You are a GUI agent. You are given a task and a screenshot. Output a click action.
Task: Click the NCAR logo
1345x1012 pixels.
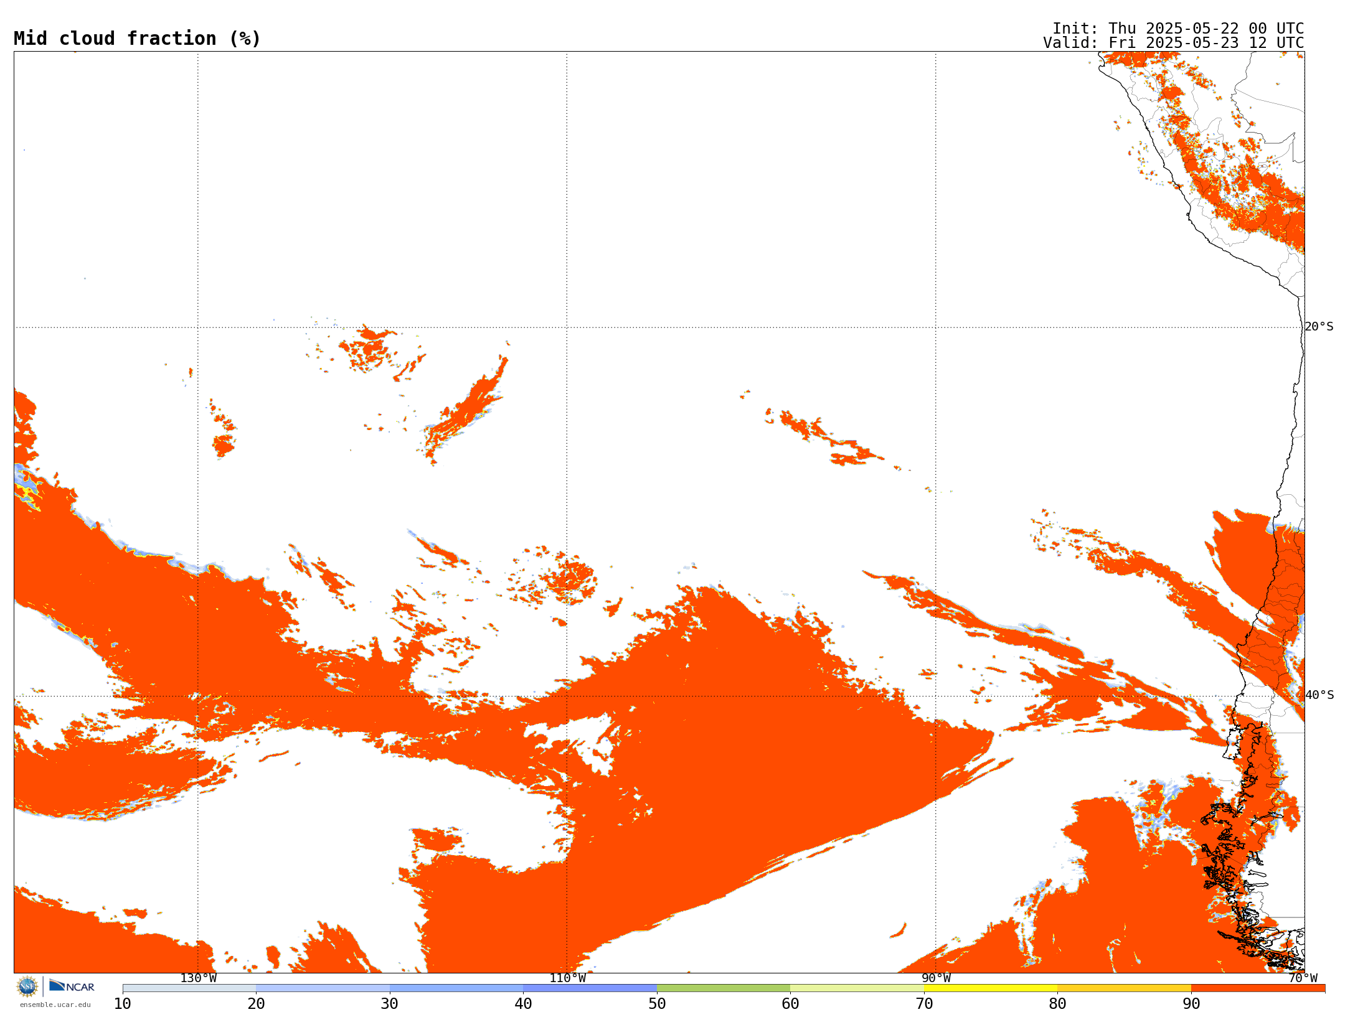point(72,986)
